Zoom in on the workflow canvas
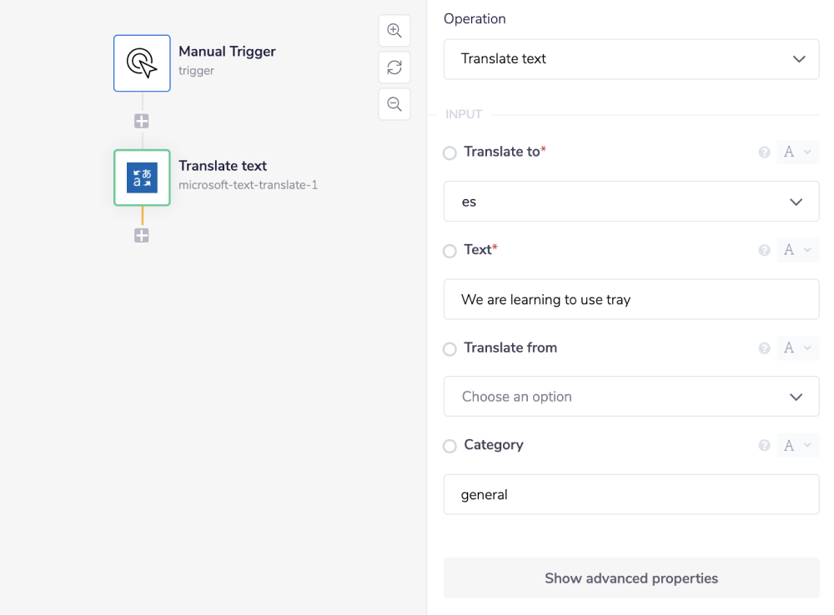The height and width of the screenshot is (615, 834). tap(394, 32)
